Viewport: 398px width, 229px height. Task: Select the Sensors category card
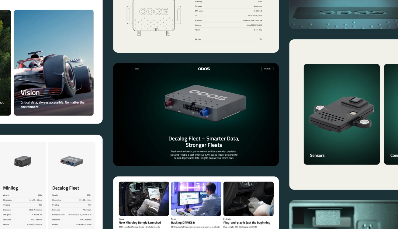[x=341, y=114]
